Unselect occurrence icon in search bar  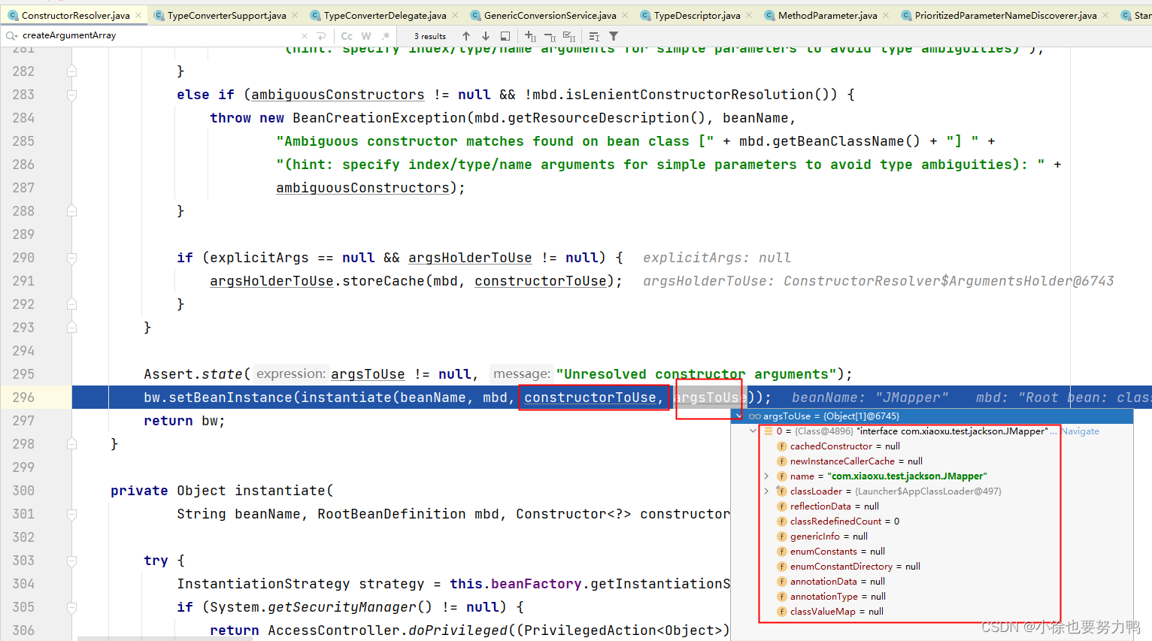550,36
